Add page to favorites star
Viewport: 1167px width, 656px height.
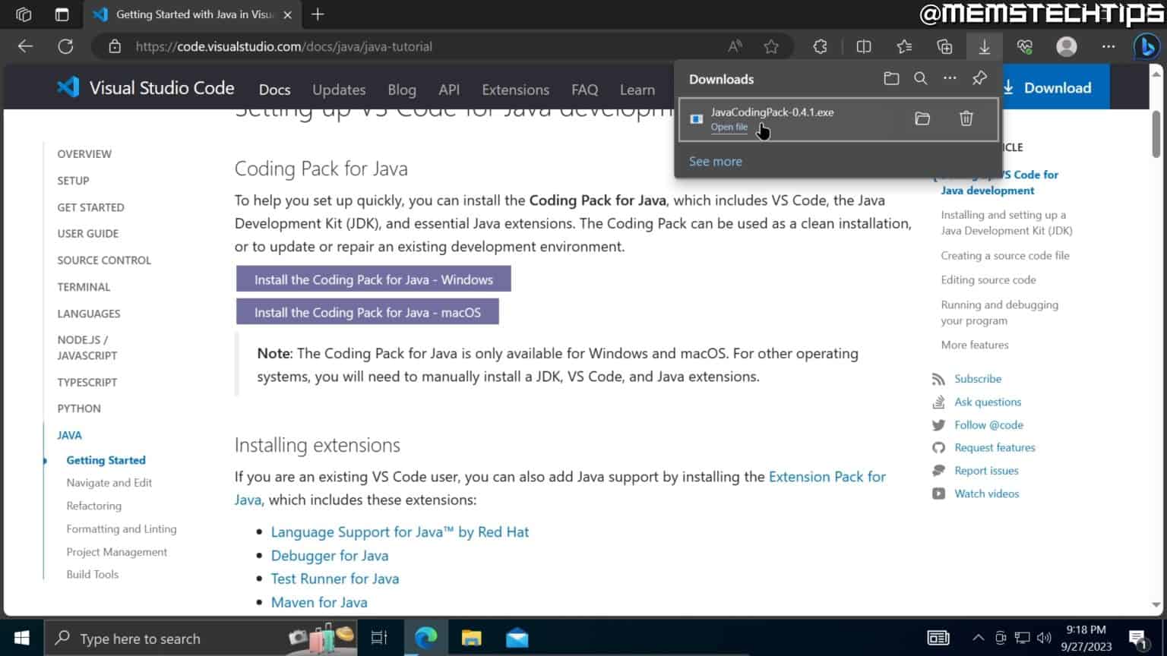(x=771, y=46)
